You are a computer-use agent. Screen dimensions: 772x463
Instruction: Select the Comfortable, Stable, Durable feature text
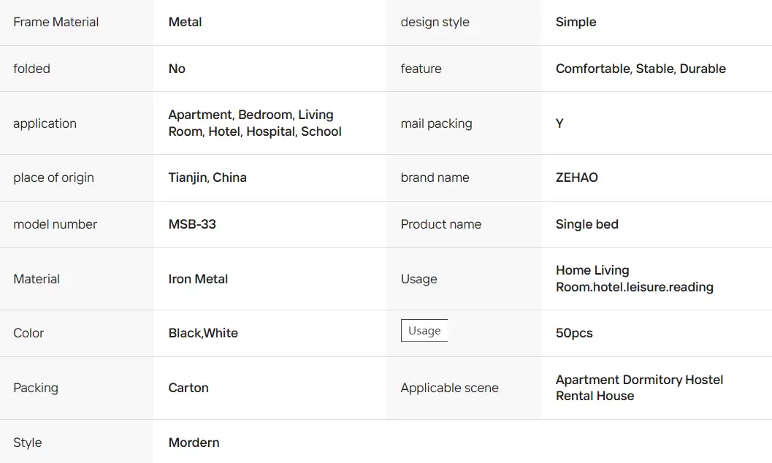click(641, 69)
